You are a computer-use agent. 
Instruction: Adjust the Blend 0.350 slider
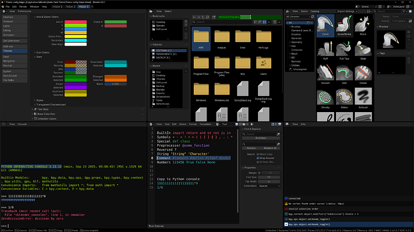115,84
